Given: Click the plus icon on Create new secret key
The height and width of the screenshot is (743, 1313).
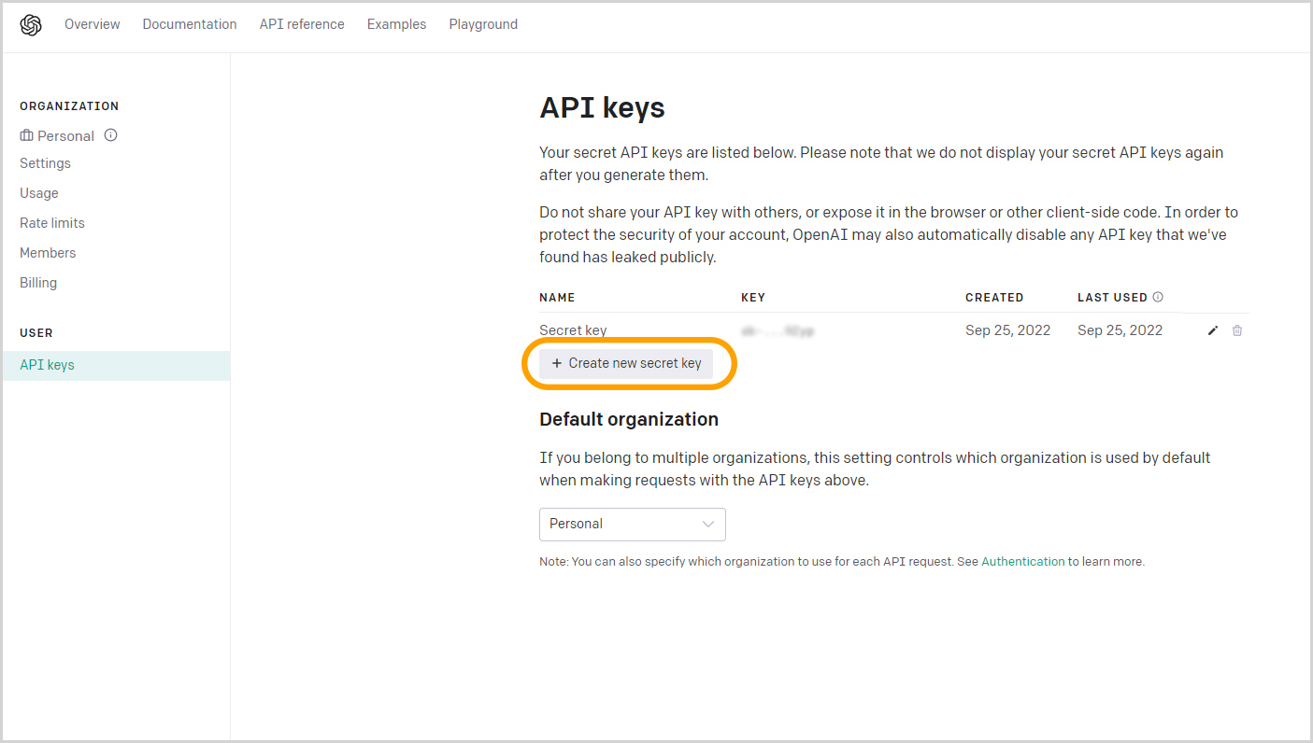Looking at the screenshot, I should pos(557,363).
